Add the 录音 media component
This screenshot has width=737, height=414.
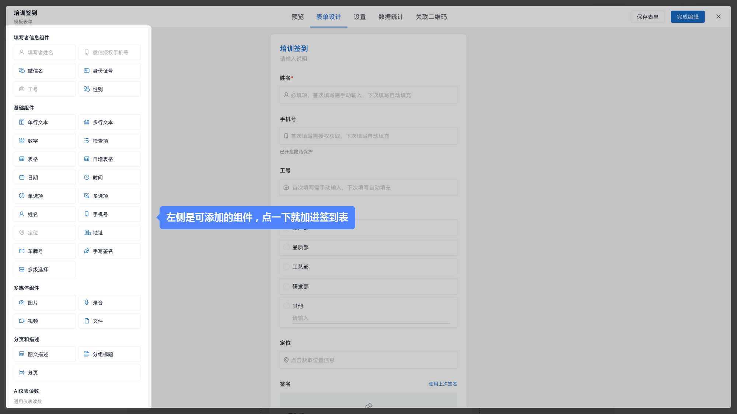[x=109, y=302]
